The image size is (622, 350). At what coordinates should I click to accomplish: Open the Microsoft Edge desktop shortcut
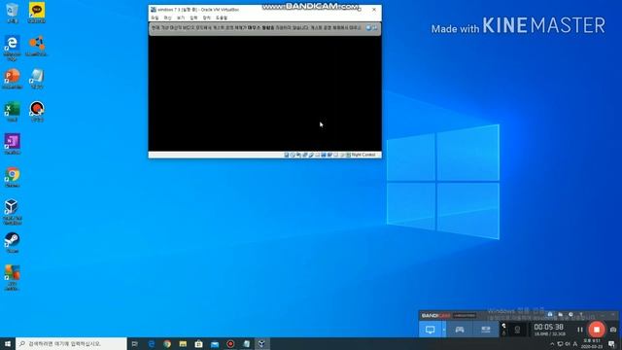coord(13,48)
